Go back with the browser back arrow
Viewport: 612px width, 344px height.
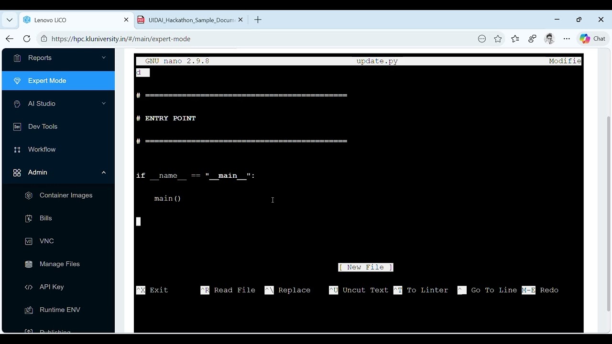(10, 39)
